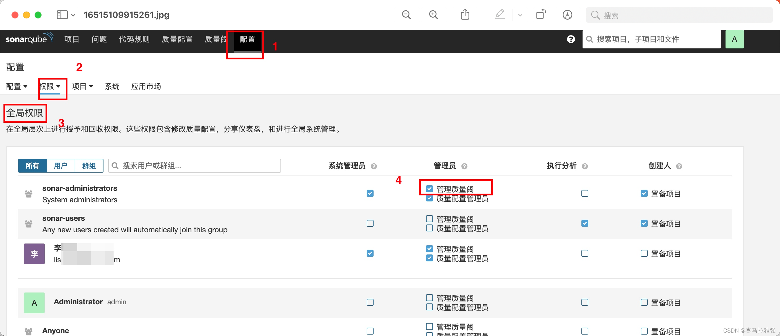Open the markup options chevron
This screenshot has width=780, height=336.
[520, 15]
